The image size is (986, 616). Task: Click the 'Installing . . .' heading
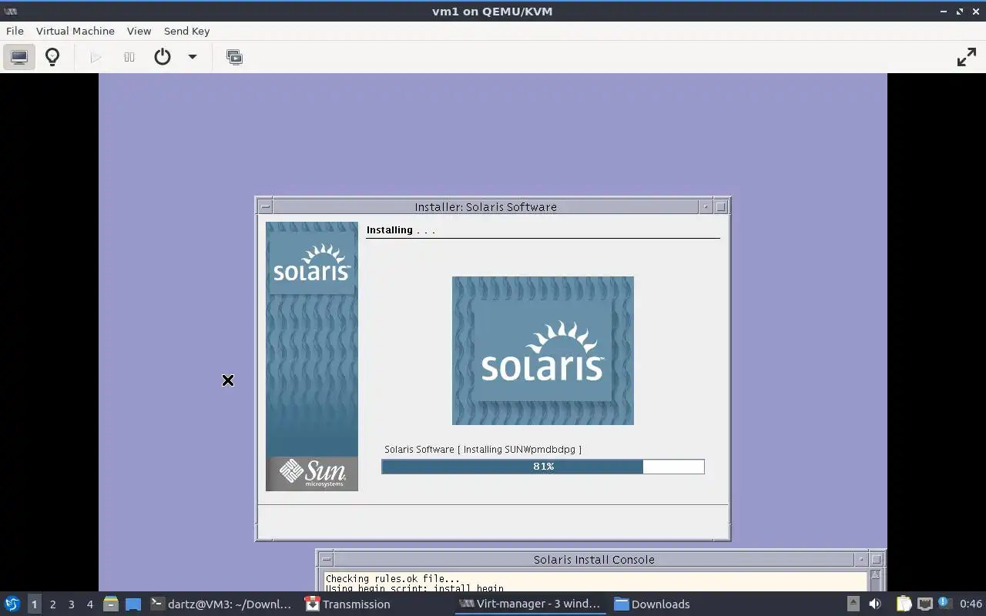pyautogui.click(x=401, y=229)
